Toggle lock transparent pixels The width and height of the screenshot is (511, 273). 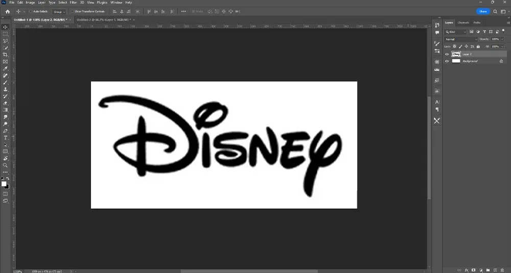pos(455,46)
